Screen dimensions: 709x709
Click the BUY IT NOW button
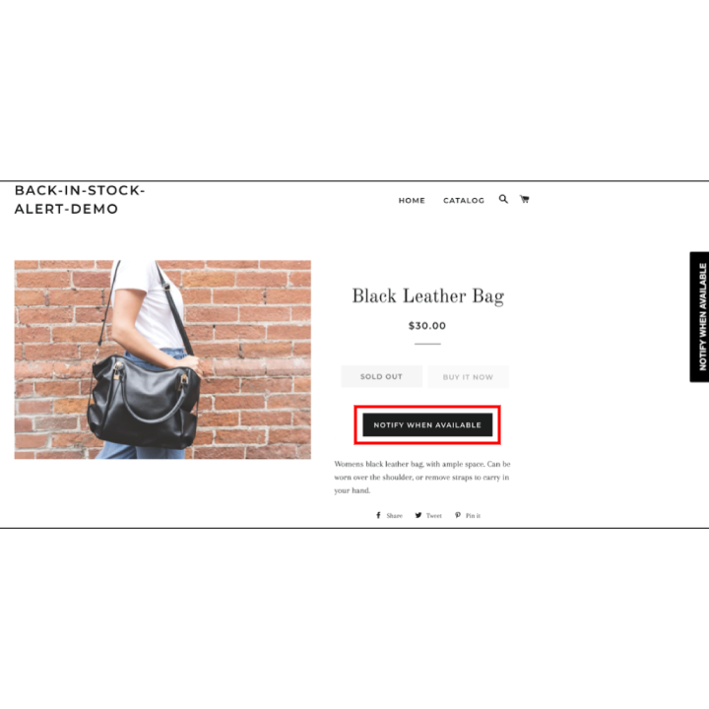point(468,376)
